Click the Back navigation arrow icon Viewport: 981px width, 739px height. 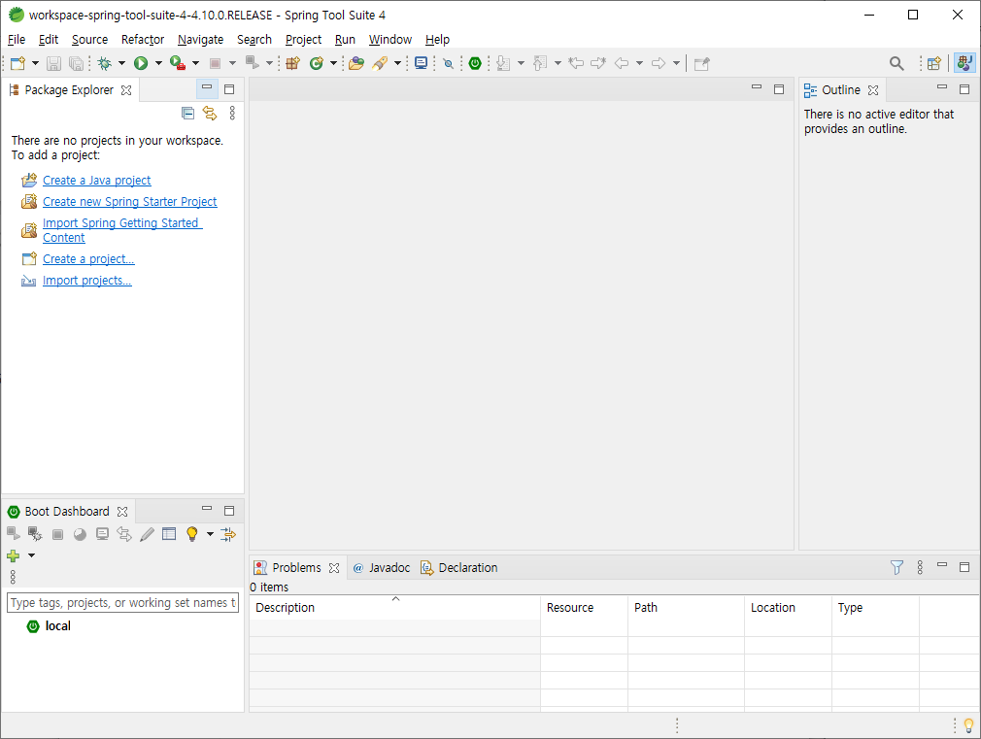click(622, 63)
